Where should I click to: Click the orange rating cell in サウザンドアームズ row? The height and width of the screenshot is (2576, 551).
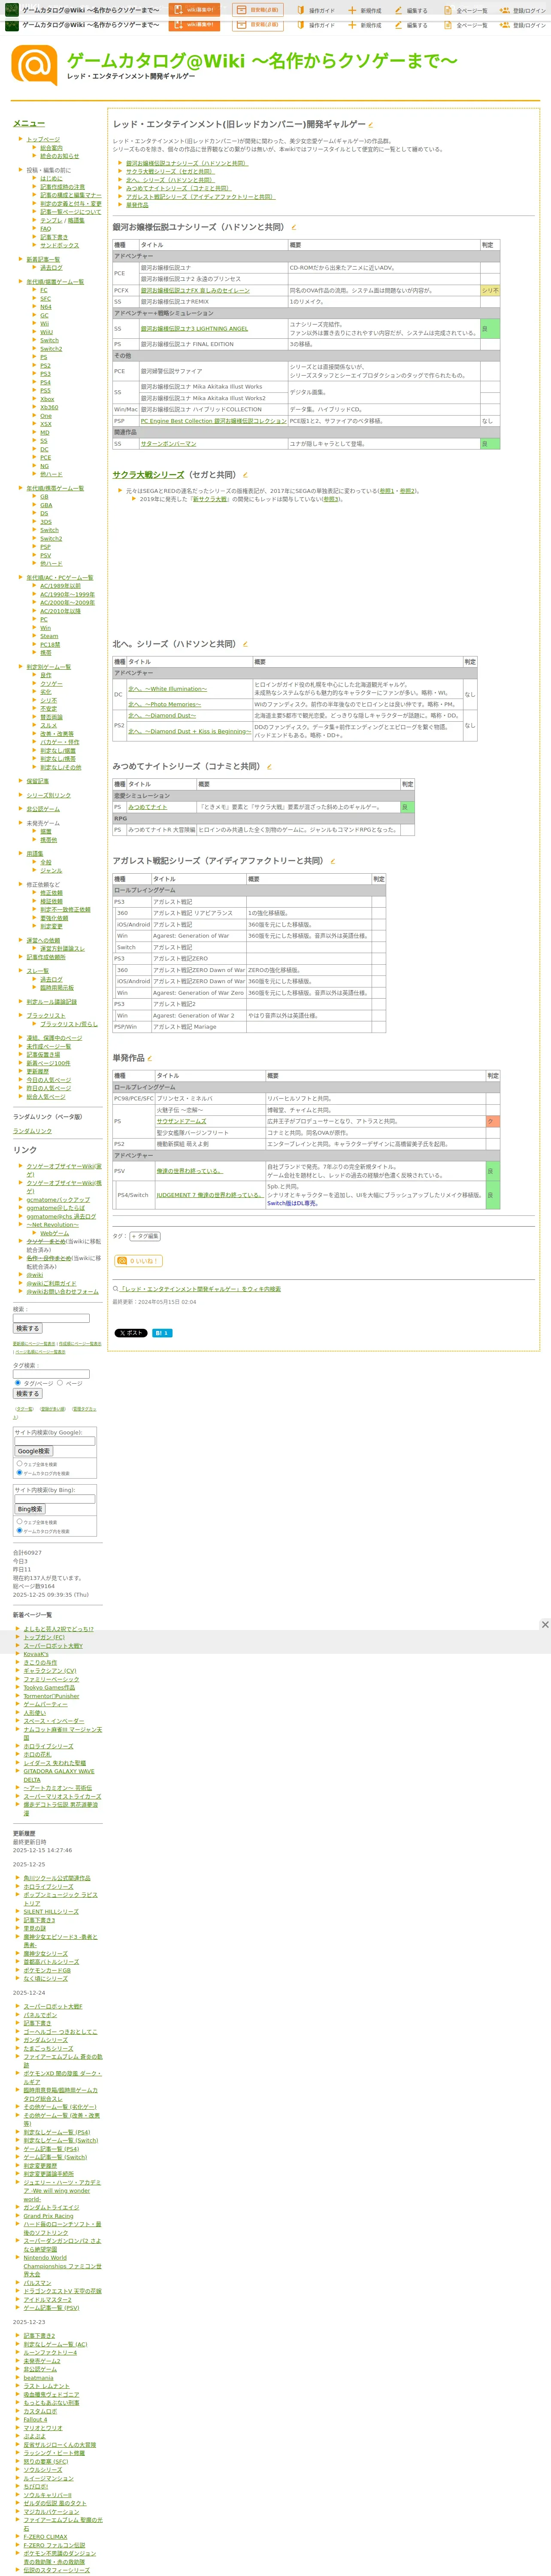[492, 1122]
